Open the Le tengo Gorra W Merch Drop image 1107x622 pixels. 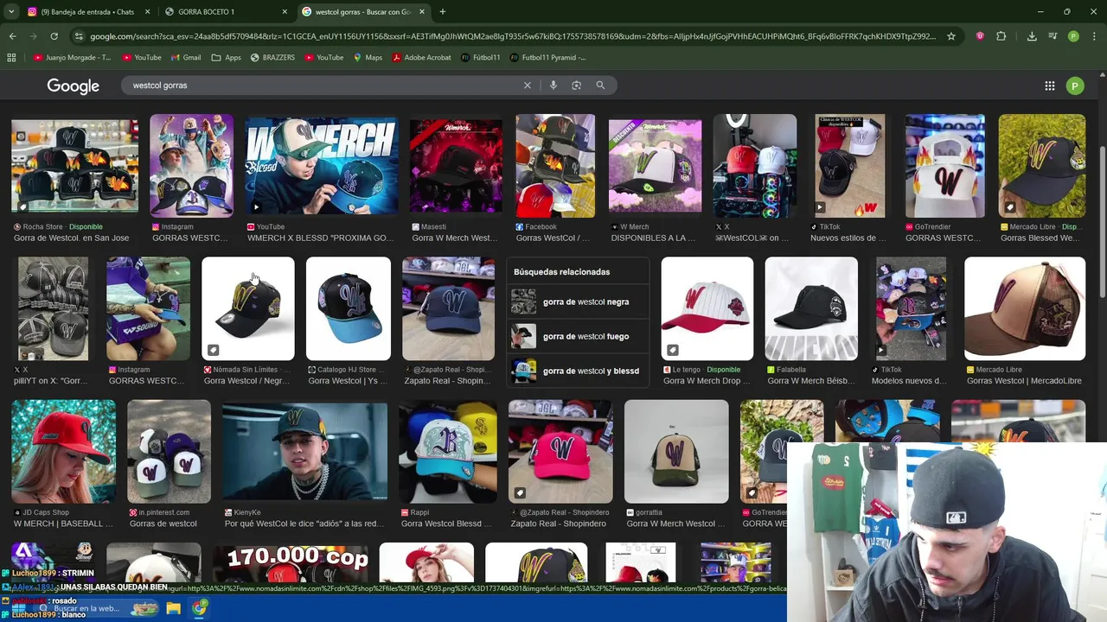(707, 308)
